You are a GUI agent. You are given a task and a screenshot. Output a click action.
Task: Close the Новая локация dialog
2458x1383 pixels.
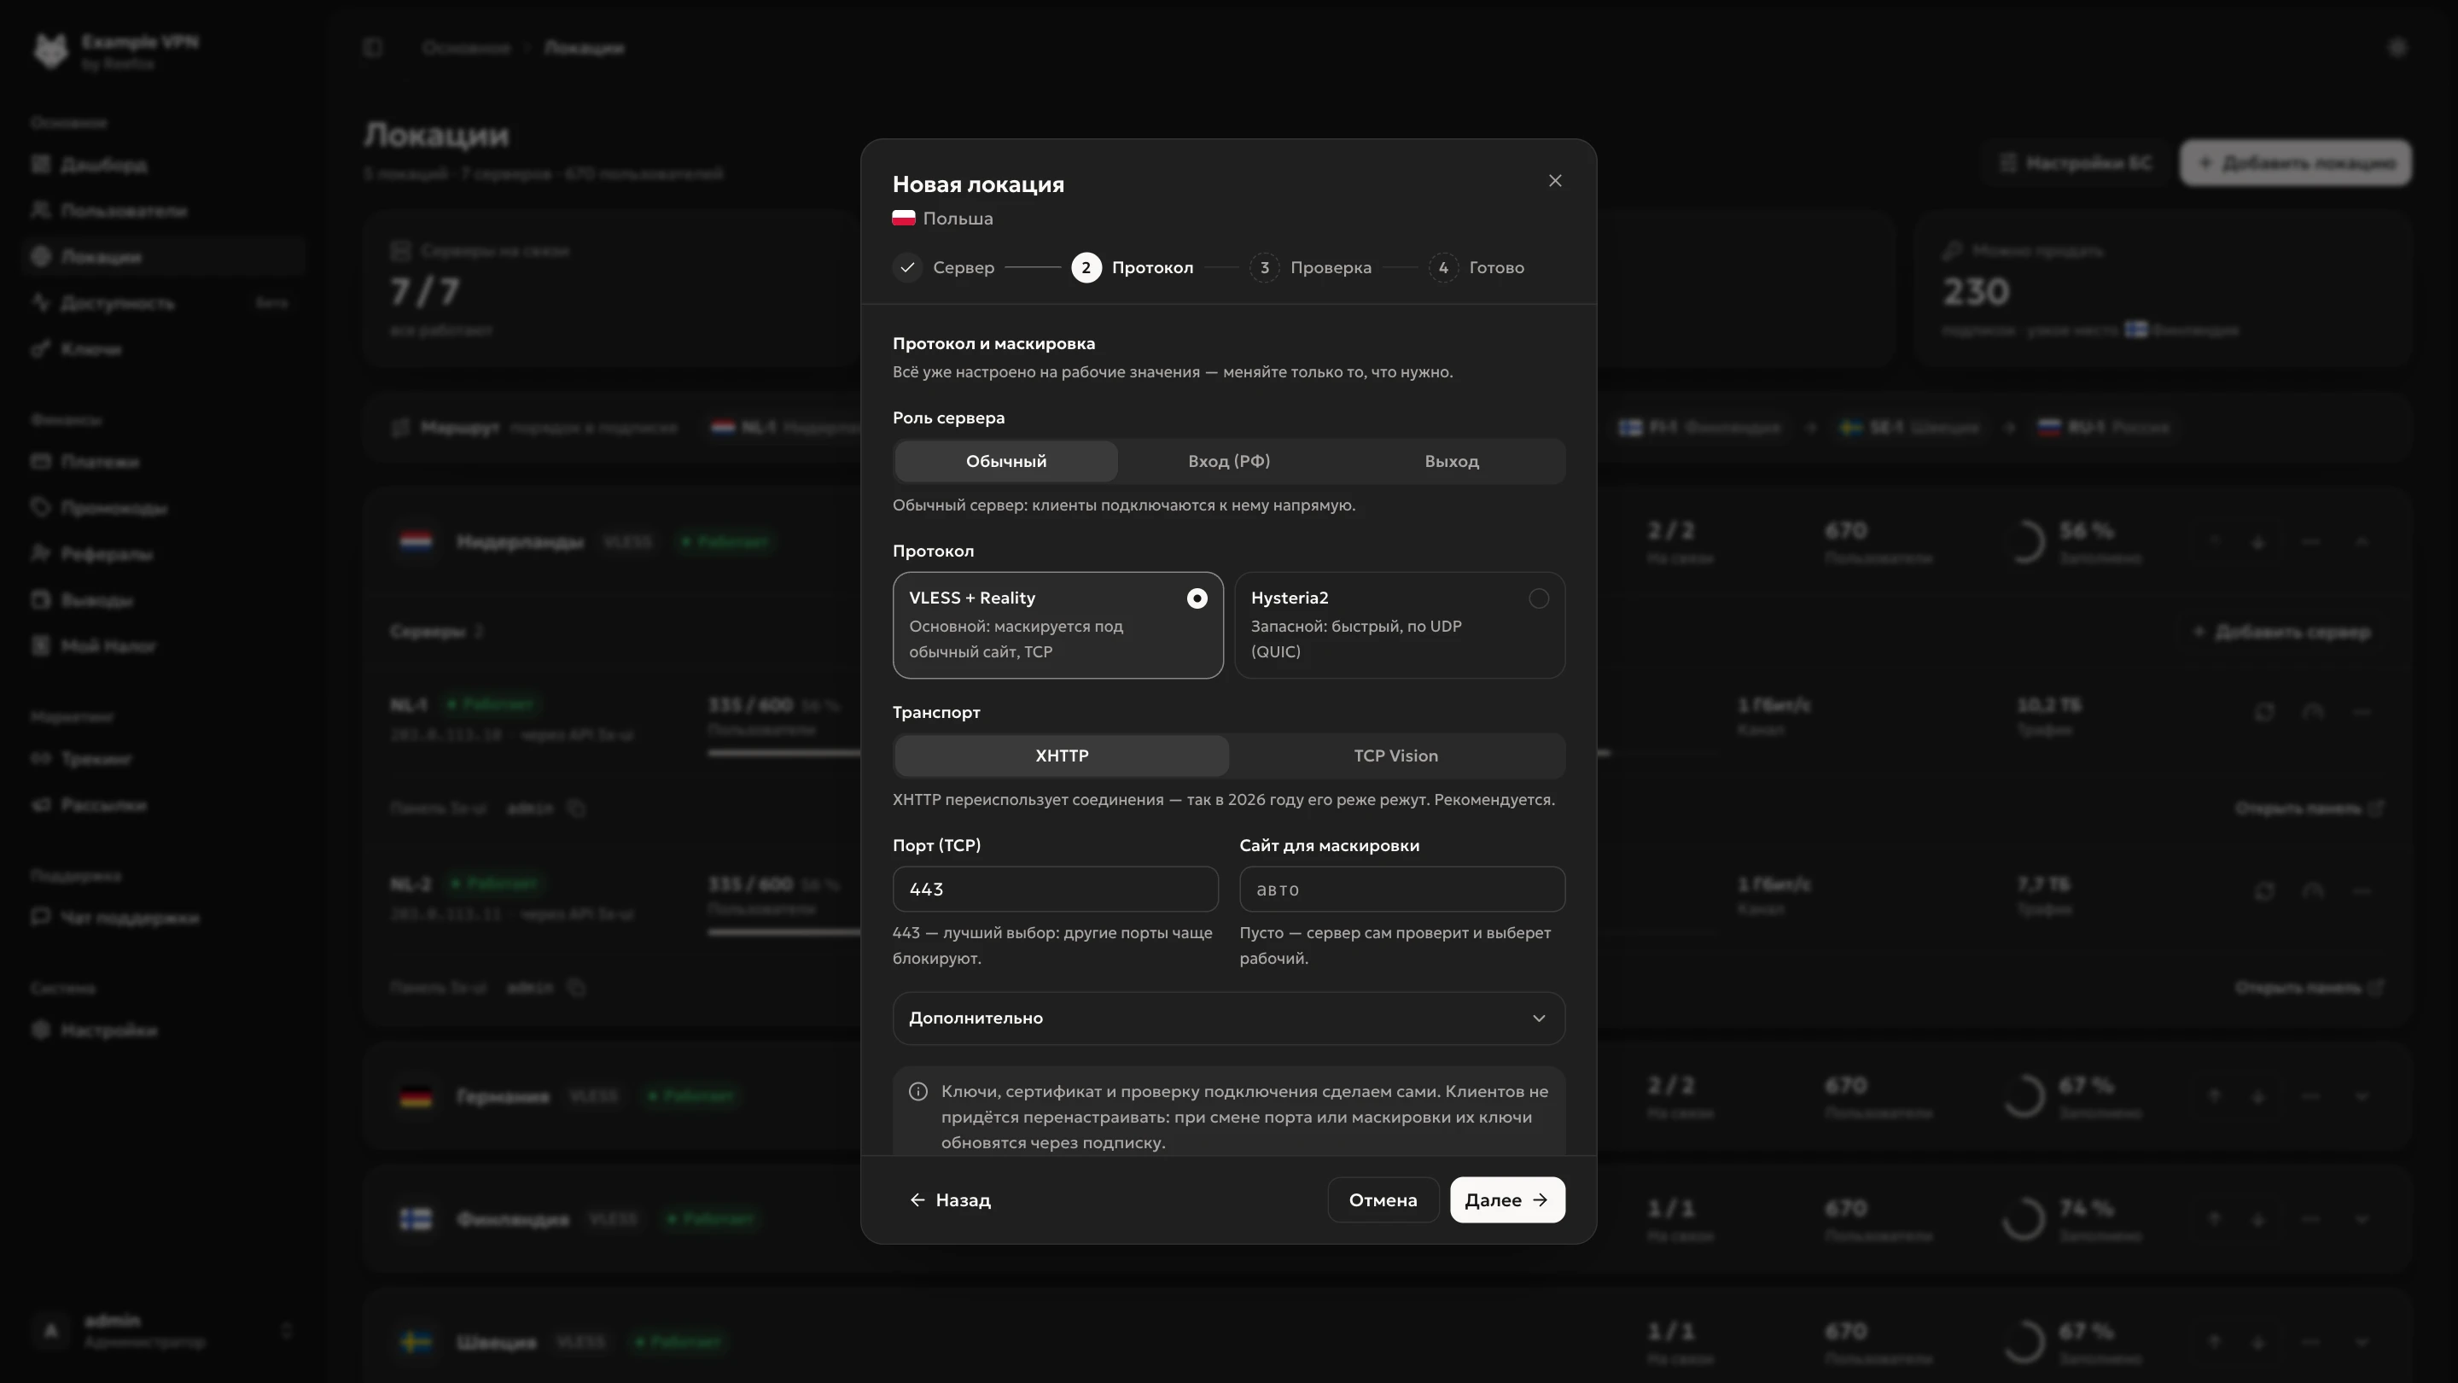click(x=1554, y=180)
